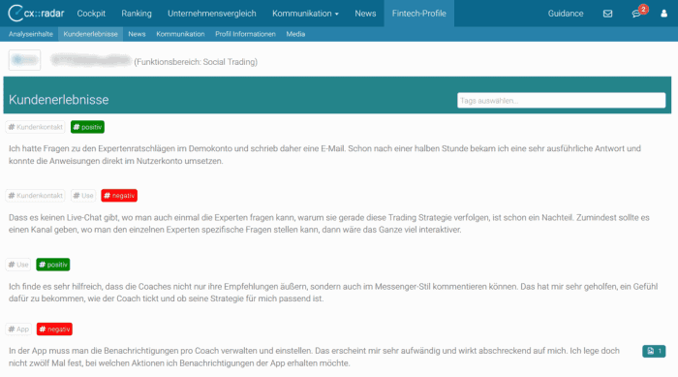The image size is (678, 377).
Task: Click into the Tags auswählen field
Action: (x=561, y=101)
